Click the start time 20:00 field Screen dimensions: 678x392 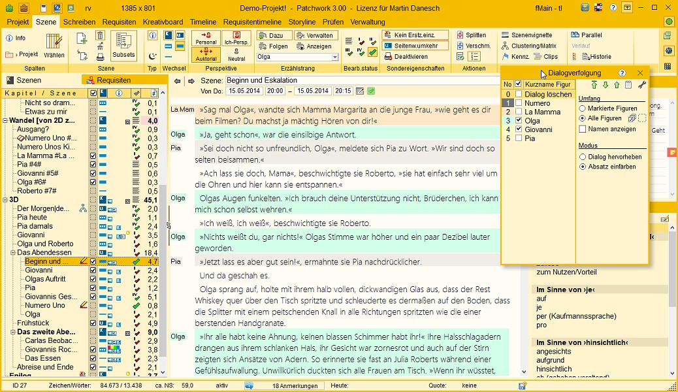[275, 91]
